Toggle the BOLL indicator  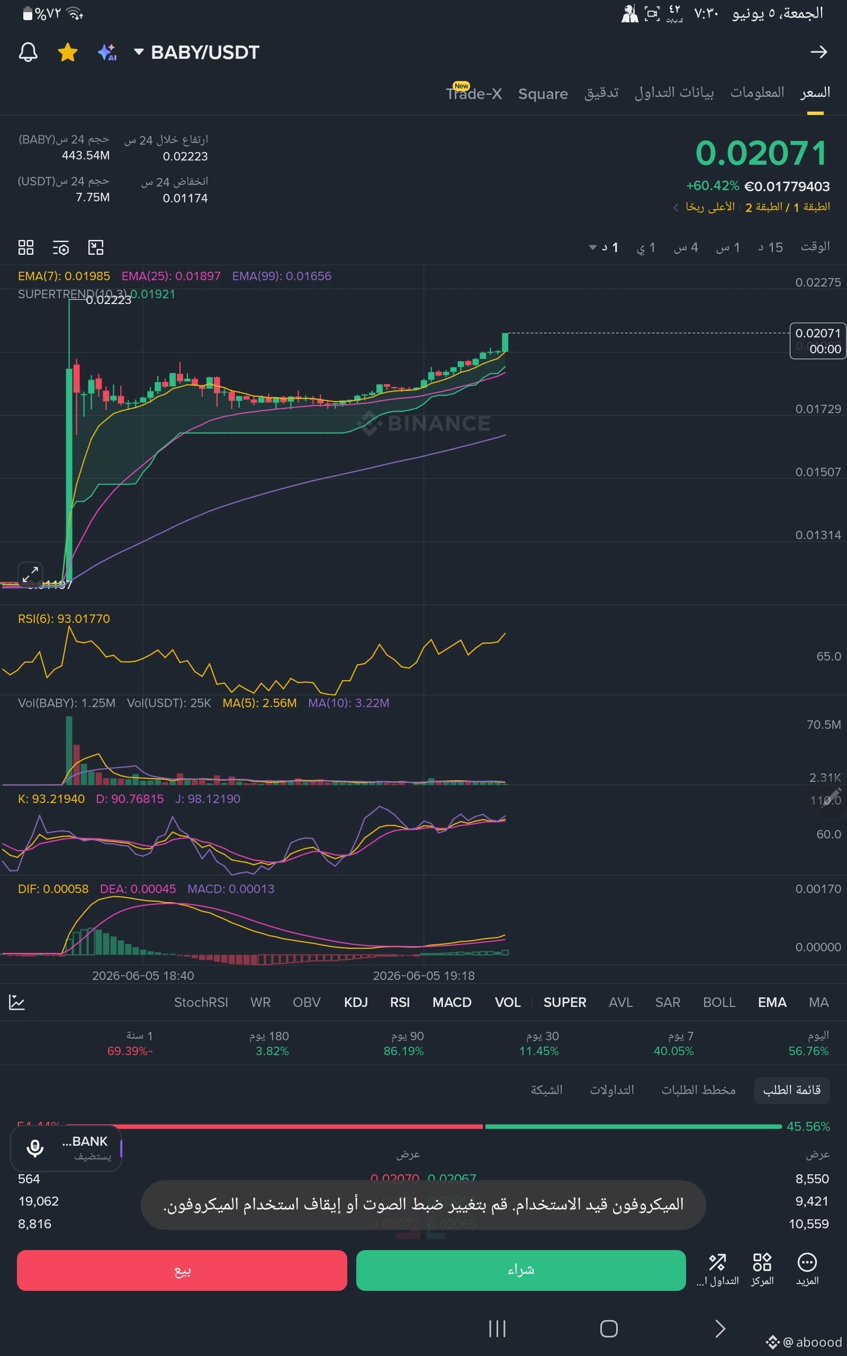click(x=719, y=1002)
